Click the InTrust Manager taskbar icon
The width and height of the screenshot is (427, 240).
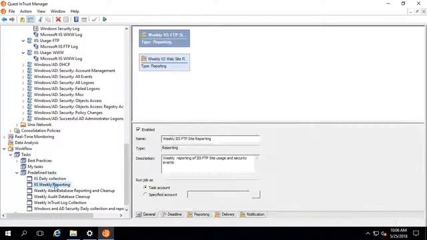click(106, 233)
